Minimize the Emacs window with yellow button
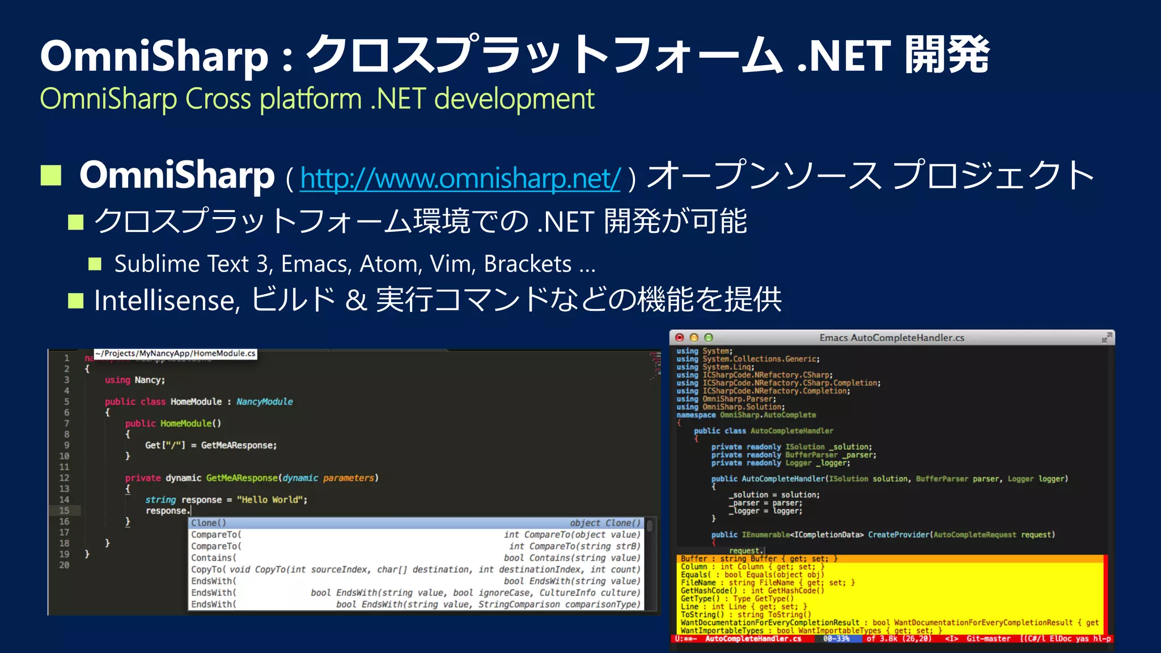The height and width of the screenshot is (653, 1161). 694,337
